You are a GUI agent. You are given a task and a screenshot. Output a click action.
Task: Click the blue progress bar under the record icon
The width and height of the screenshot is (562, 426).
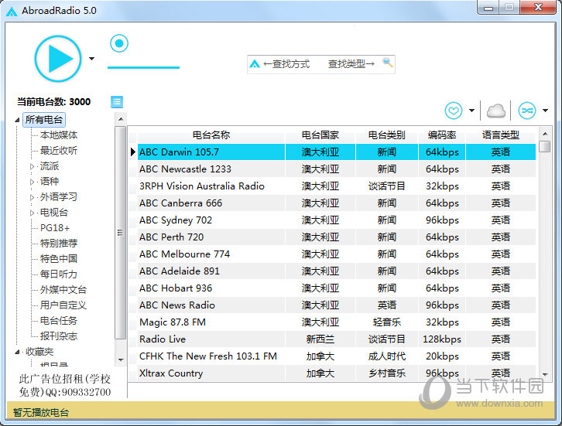[143, 67]
